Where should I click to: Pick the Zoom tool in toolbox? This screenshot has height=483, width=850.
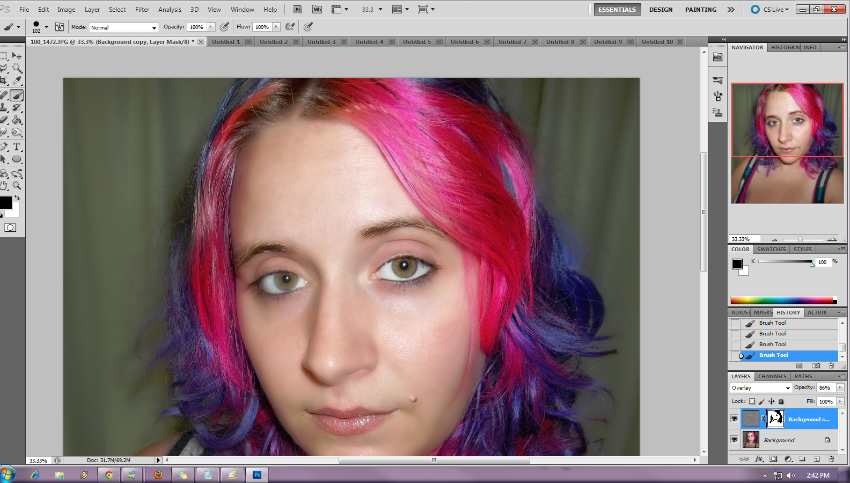[x=17, y=186]
